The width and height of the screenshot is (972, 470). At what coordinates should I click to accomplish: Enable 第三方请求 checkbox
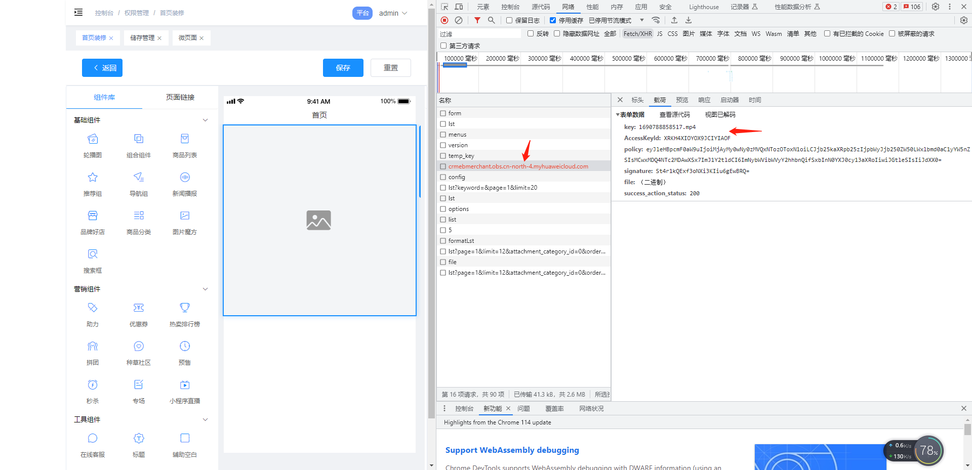click(x=443, y=46)
